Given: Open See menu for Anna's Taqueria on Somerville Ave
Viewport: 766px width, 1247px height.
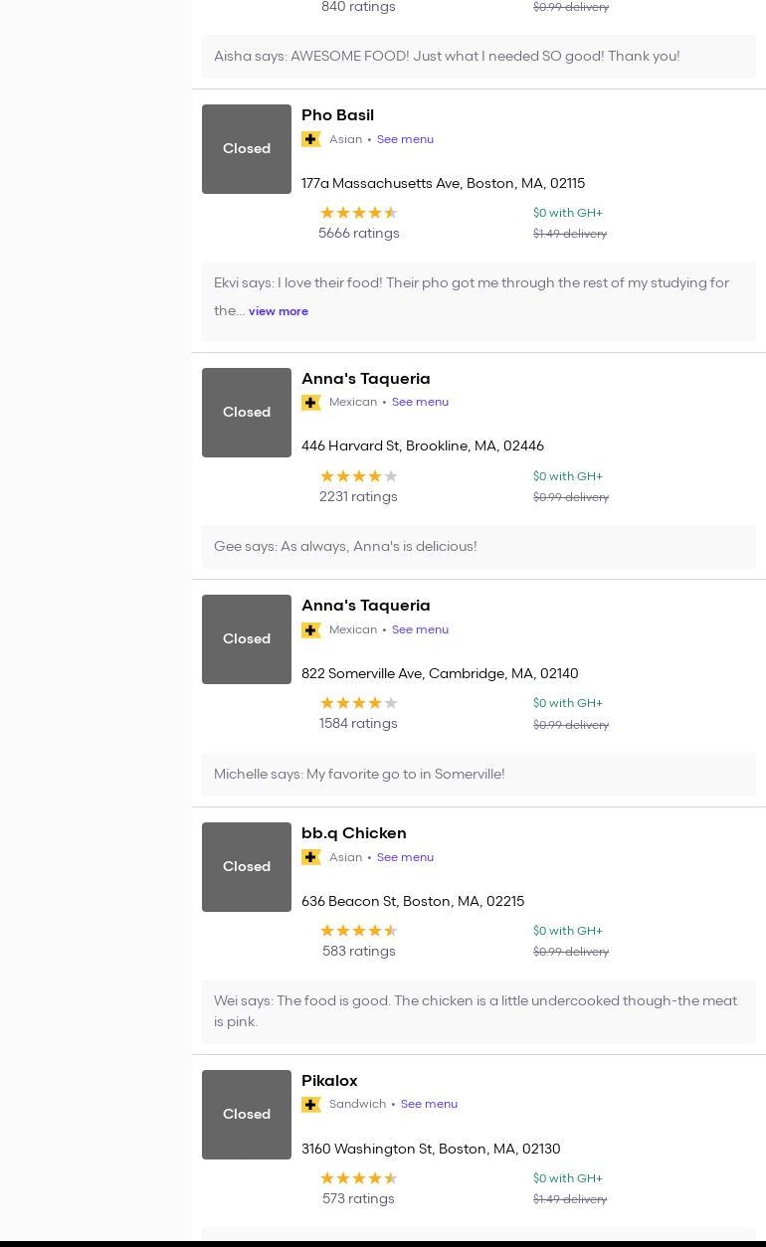Looking at the screenshot, I should pyautogui.click(x=420, y=629).
